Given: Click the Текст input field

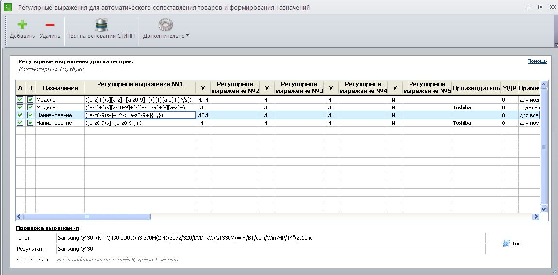Looking at the screenshot, I should coord(271,238).
